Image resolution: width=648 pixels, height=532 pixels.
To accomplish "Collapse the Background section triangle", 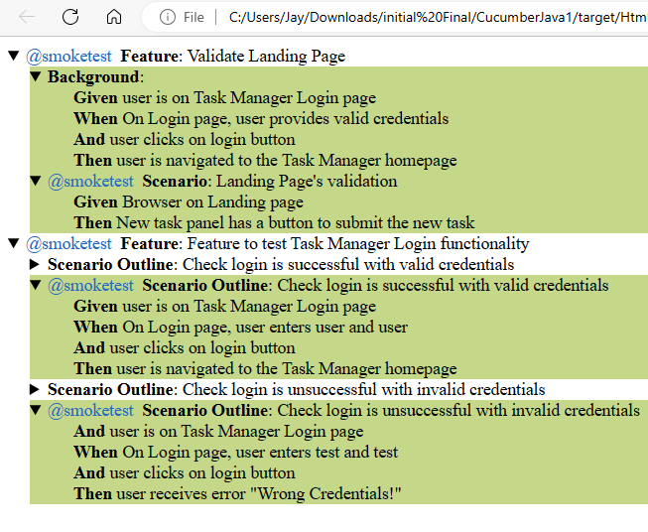I will click(x=36, y=77).
